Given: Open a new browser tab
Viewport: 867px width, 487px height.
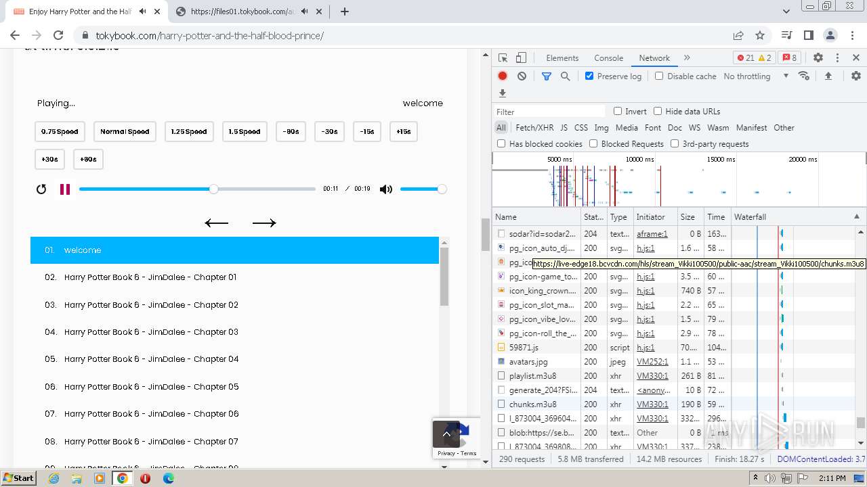Looking at the screenshot, I should (344, 11).
